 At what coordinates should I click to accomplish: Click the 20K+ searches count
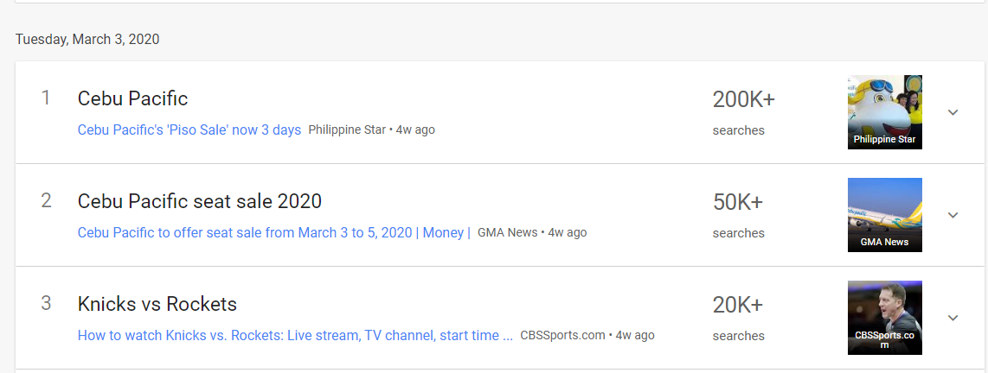(737, 306)
